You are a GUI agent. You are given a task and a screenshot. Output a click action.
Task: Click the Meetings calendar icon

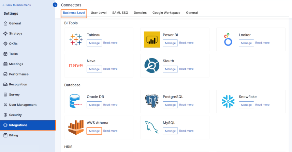5,64
